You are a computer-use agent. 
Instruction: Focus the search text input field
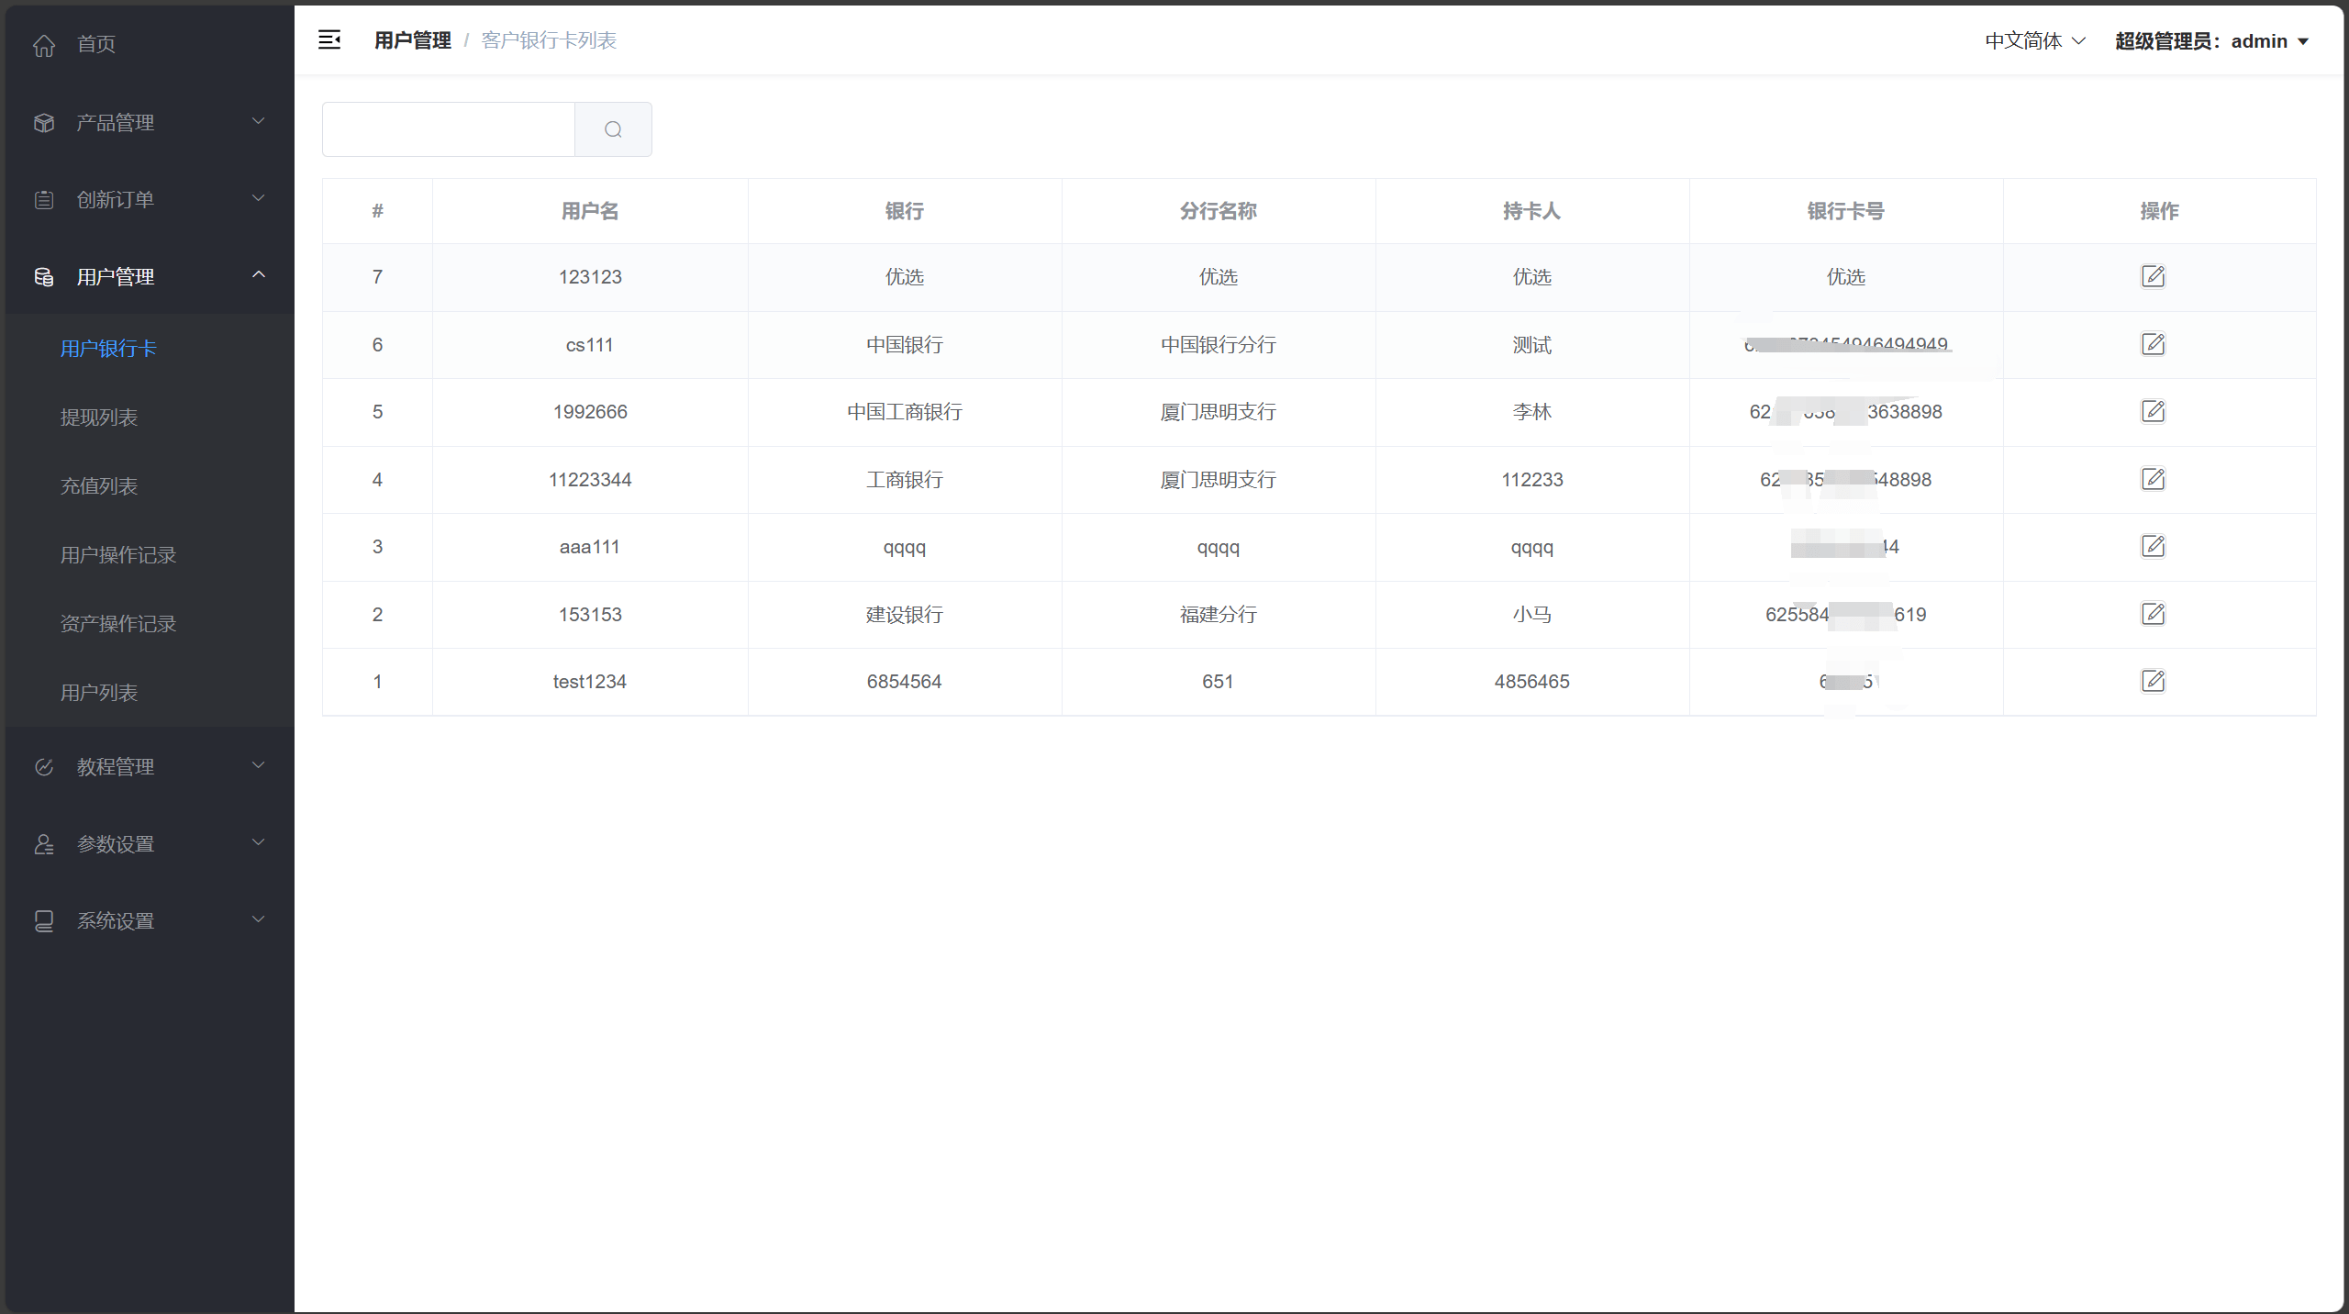[449, 129]
